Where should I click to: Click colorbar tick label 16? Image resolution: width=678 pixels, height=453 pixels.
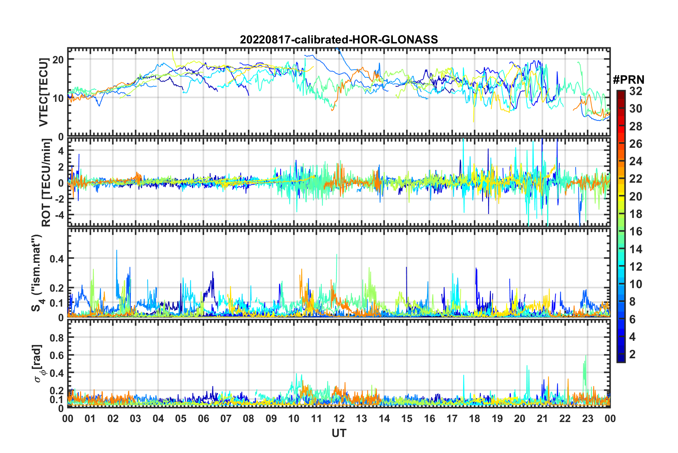(x=636, y=231)
